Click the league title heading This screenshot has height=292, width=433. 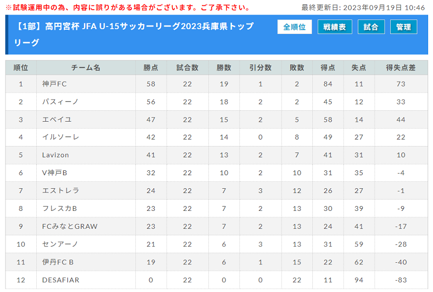point(134,34)
